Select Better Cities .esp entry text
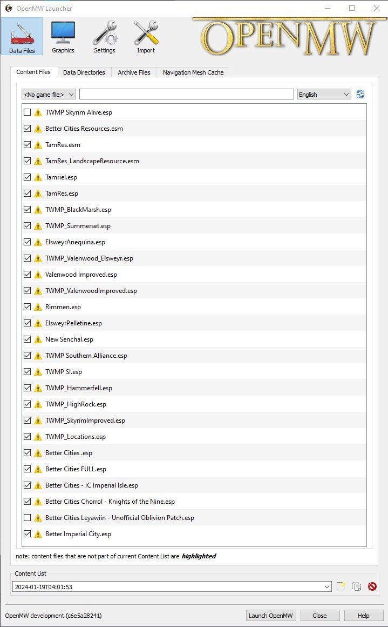 coord(69,453)
